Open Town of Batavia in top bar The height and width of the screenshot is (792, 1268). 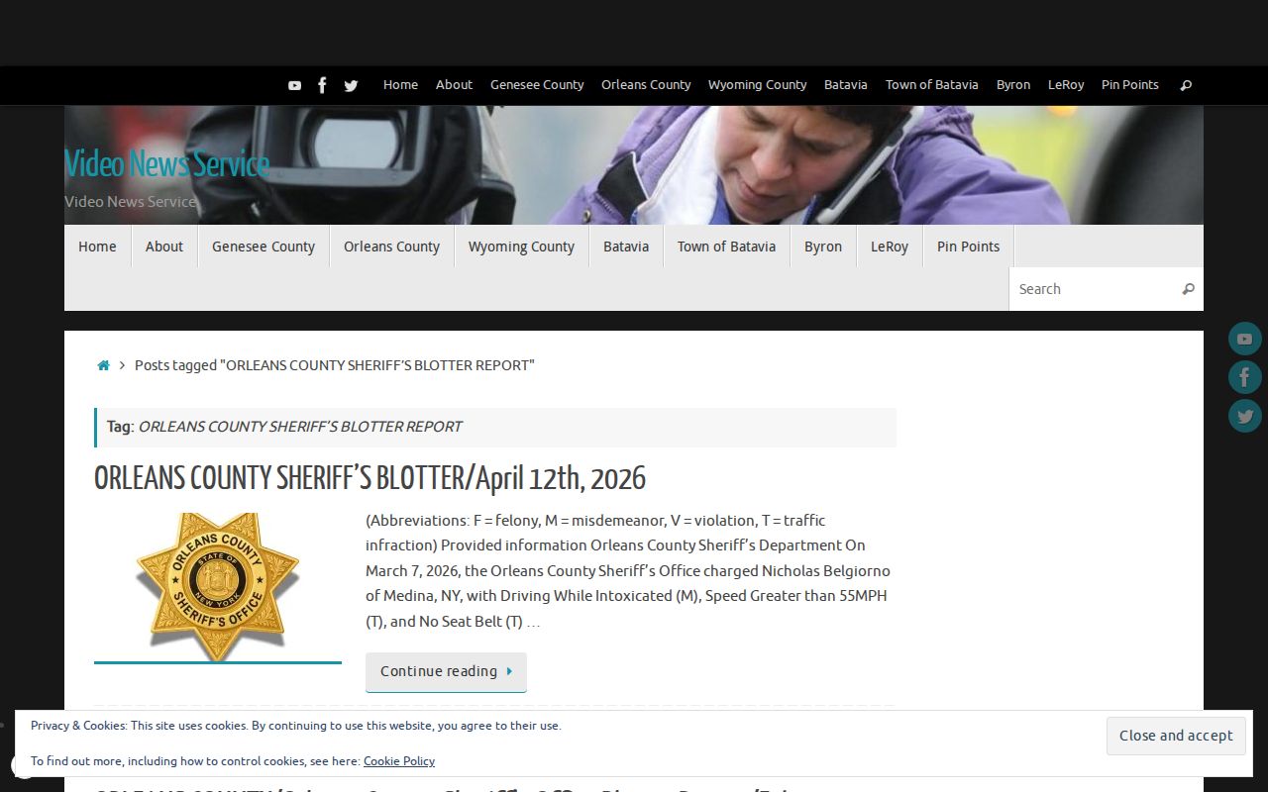[932, 85]
